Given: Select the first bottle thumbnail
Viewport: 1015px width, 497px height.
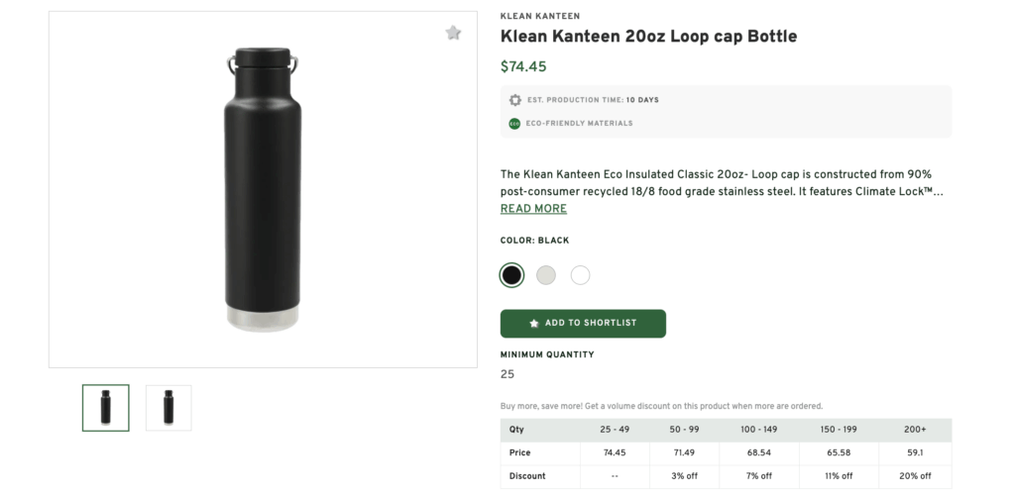Looking at the screenshot, I should pos(105,407).
